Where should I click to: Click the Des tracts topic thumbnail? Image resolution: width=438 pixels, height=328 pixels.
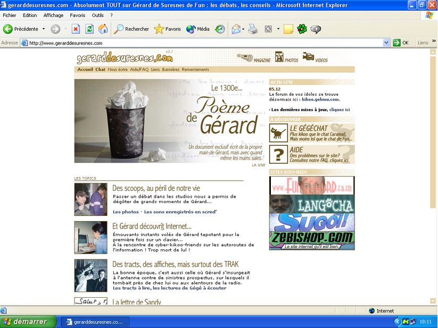(91, 275)
